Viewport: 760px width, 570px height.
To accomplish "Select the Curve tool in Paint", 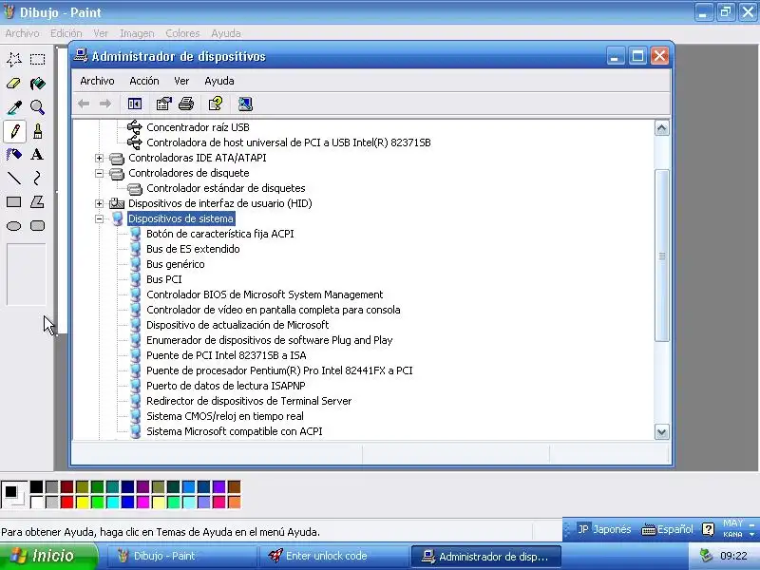I will tap(37, 179).
